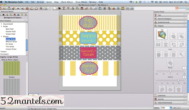189x110 pixels.
Task: Show word art tab in Resource Gallery
Action: 26,15
